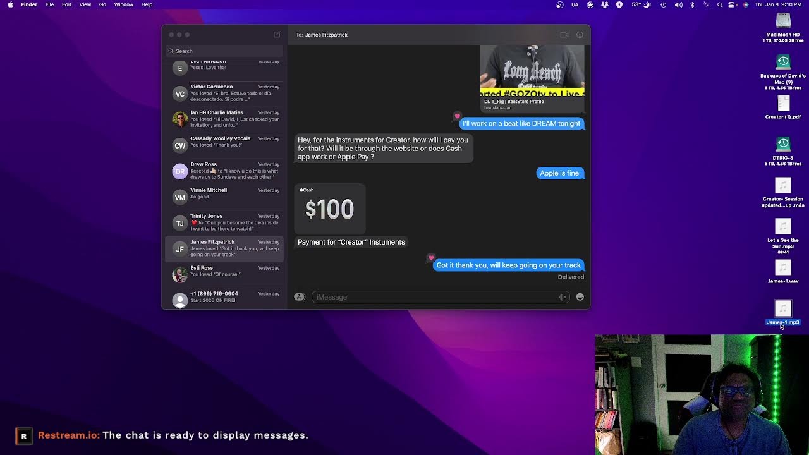The height and width of the screenshot is (455, 809).
Task: Open +1 (866) 719-0604 conversation
Action: (224, 298)
